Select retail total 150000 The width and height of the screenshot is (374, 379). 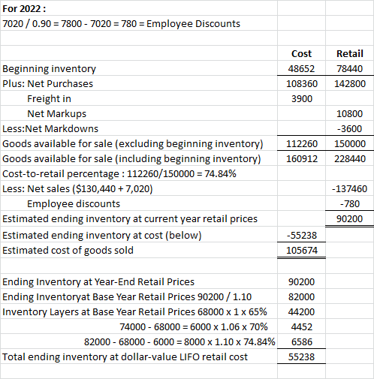350,144
